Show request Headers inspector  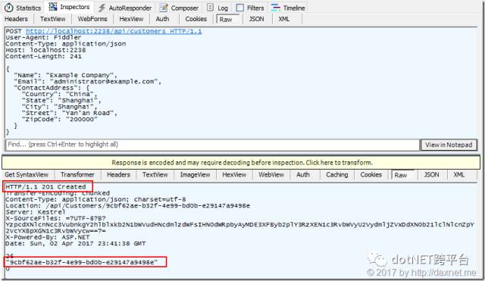click(16, 19)
